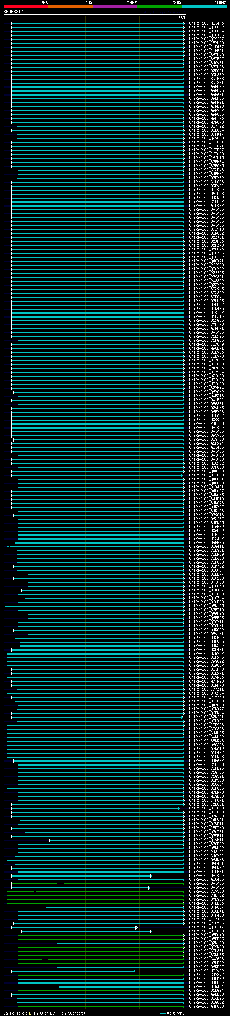Select hit label UniRef100_Q2N1A9
Viewport: 230px width, 1016px height.
click(206, 943)
